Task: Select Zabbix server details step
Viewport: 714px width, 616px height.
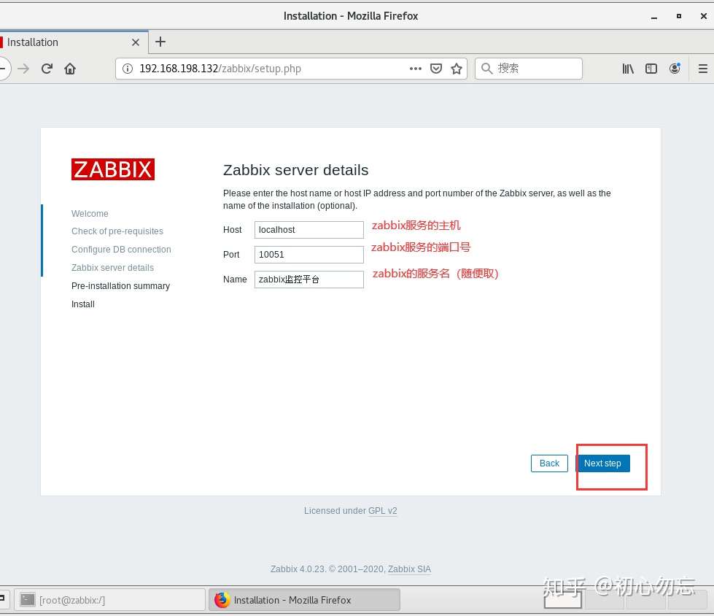Action: (112, 268)
